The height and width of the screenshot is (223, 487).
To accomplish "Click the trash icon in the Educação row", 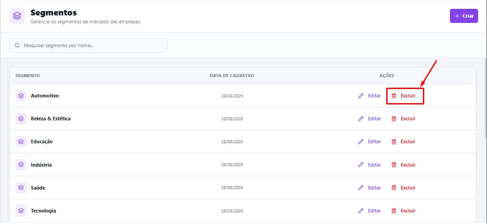I will (394, 141).
